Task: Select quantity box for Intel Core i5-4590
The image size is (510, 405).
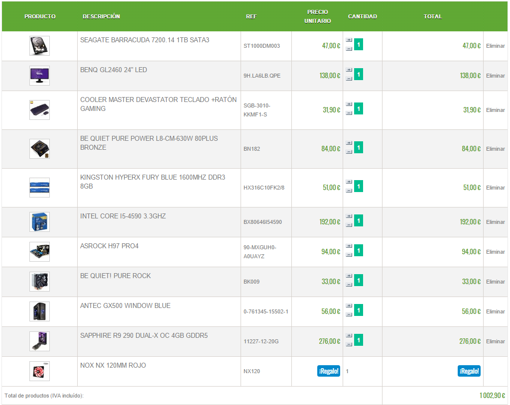Action: (x=359, y=221)
